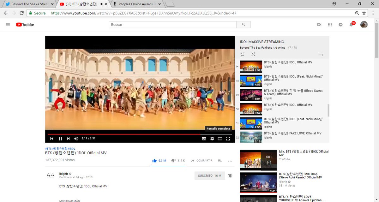Viewport: 379px width, 202px height.
Task: Open Chrome three-dot menu
Action: [373, 13]
